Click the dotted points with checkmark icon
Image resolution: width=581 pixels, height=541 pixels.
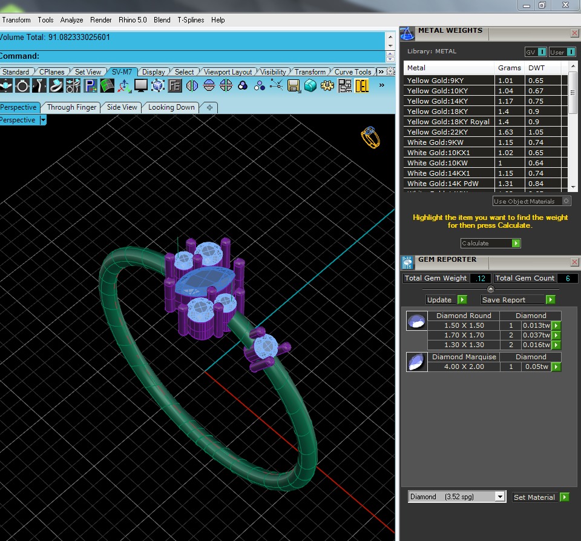click(x=277, y=86)
